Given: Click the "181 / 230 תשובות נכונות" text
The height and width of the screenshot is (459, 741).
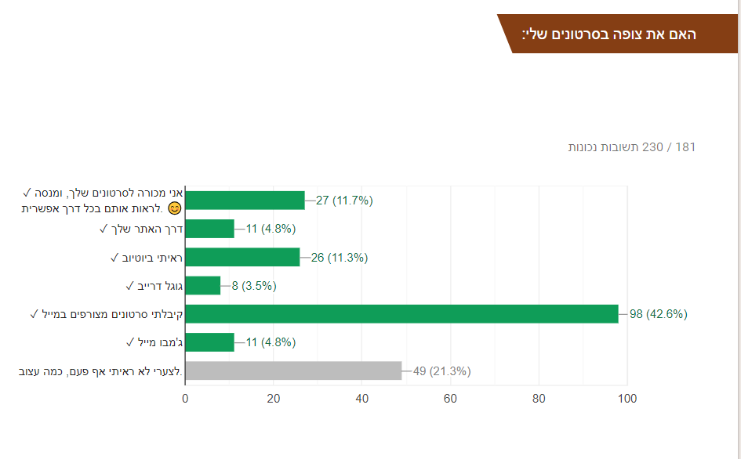Looking at the screenshot, I should (x=632, y=146).
